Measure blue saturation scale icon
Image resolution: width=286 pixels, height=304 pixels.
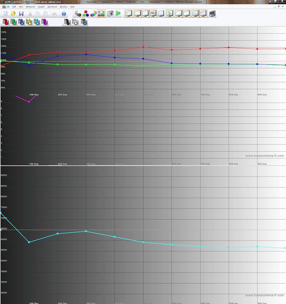[x=21, y=22]
